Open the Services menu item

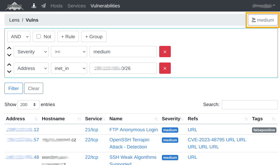point(76,6)
